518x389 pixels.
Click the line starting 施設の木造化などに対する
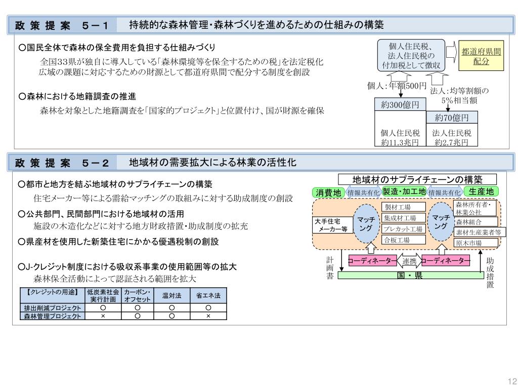point(141,226)
